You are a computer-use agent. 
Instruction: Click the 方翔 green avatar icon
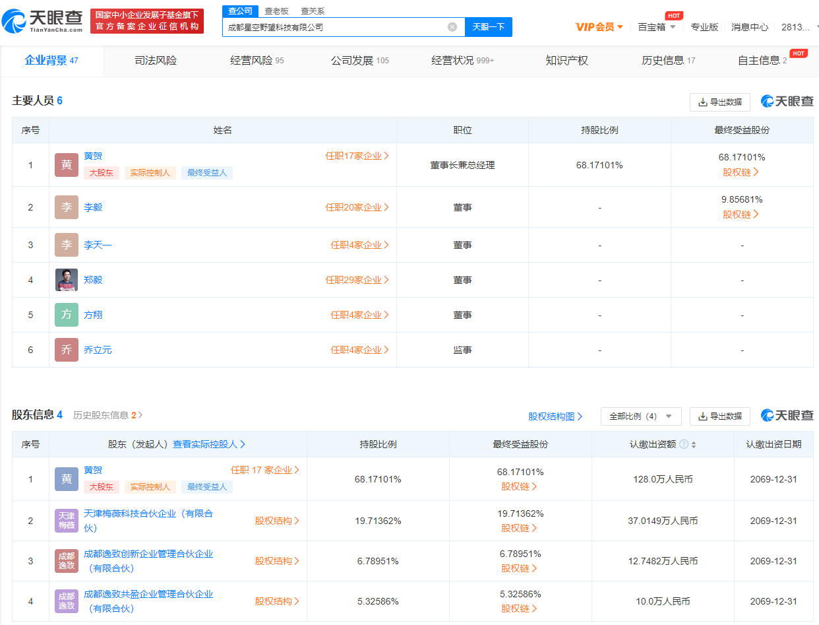tap(67, 315)
